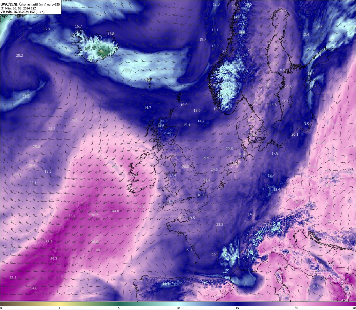Viewport: 356px width, 310px height.
Task: Click the map value '53.7'
Action: 49,242
